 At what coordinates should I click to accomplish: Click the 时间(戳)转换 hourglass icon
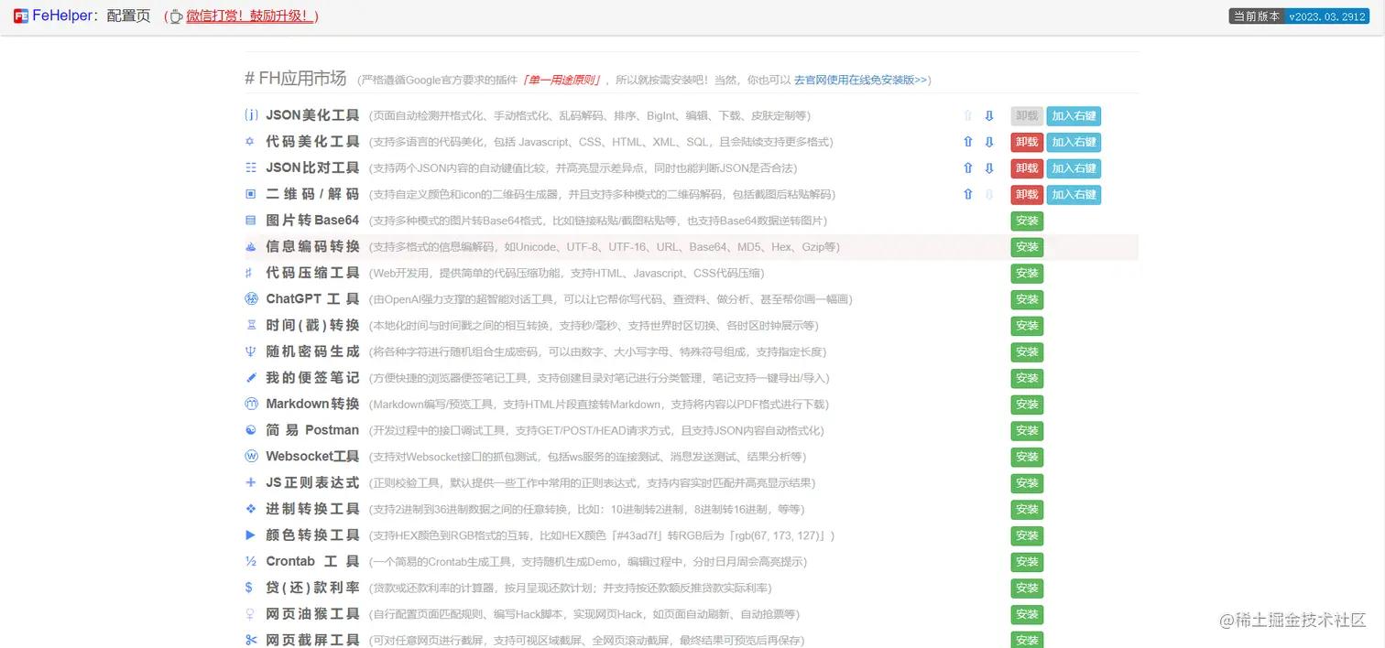(251, 326)
